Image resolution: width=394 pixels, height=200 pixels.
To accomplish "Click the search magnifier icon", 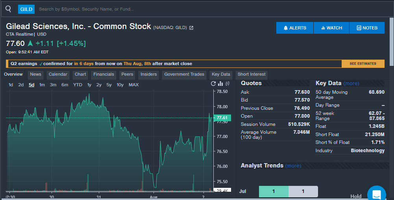I will (8, 9).
